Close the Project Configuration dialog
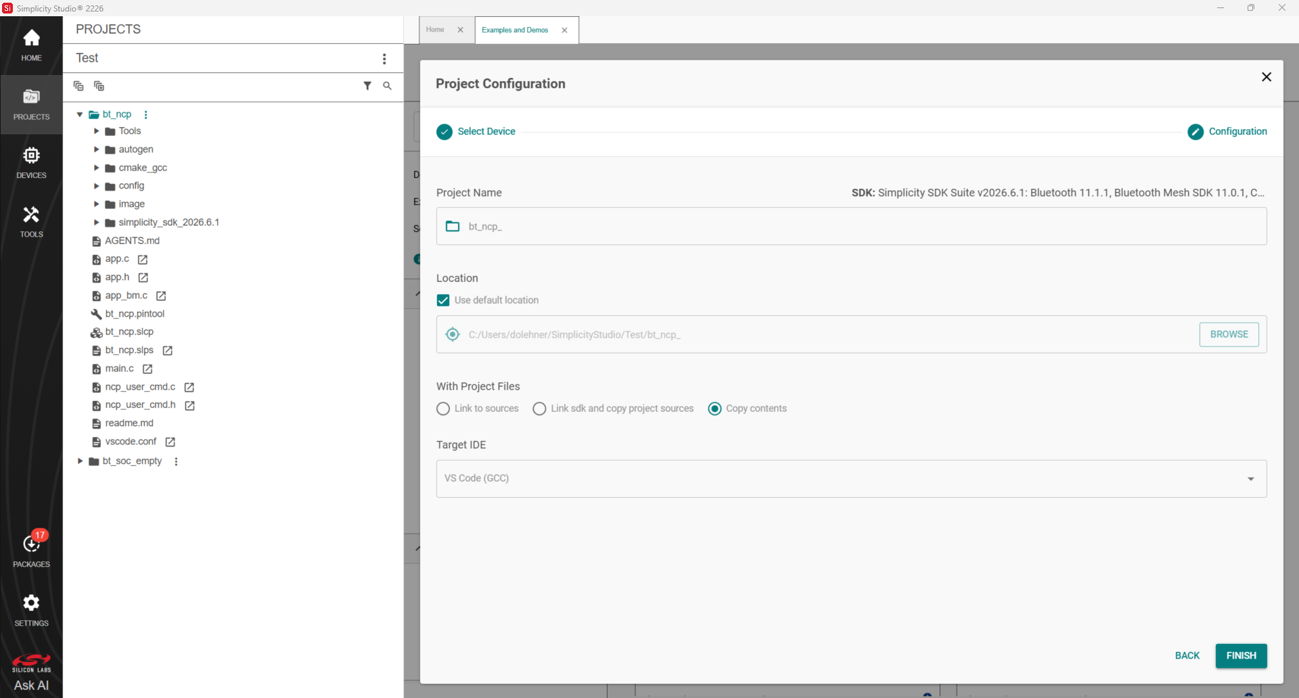The width and height of the screenshot is (1299, 698). 1267,77
